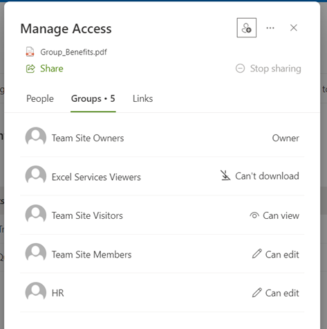Click the Share link text
The image size is (327, 329).
52,69
